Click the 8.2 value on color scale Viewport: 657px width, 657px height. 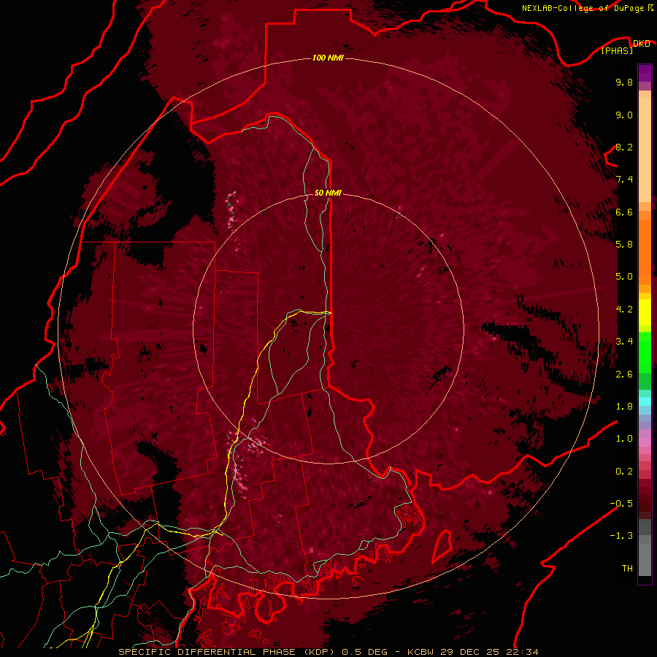click(x=624, y=147)
